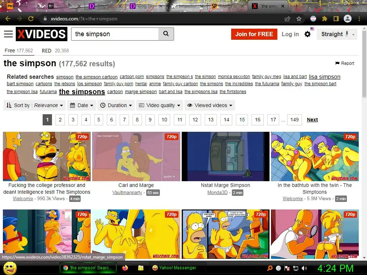Screen dimensions: 367x275
Task: Open the folder icon on the taskbar
Action: 140,268
